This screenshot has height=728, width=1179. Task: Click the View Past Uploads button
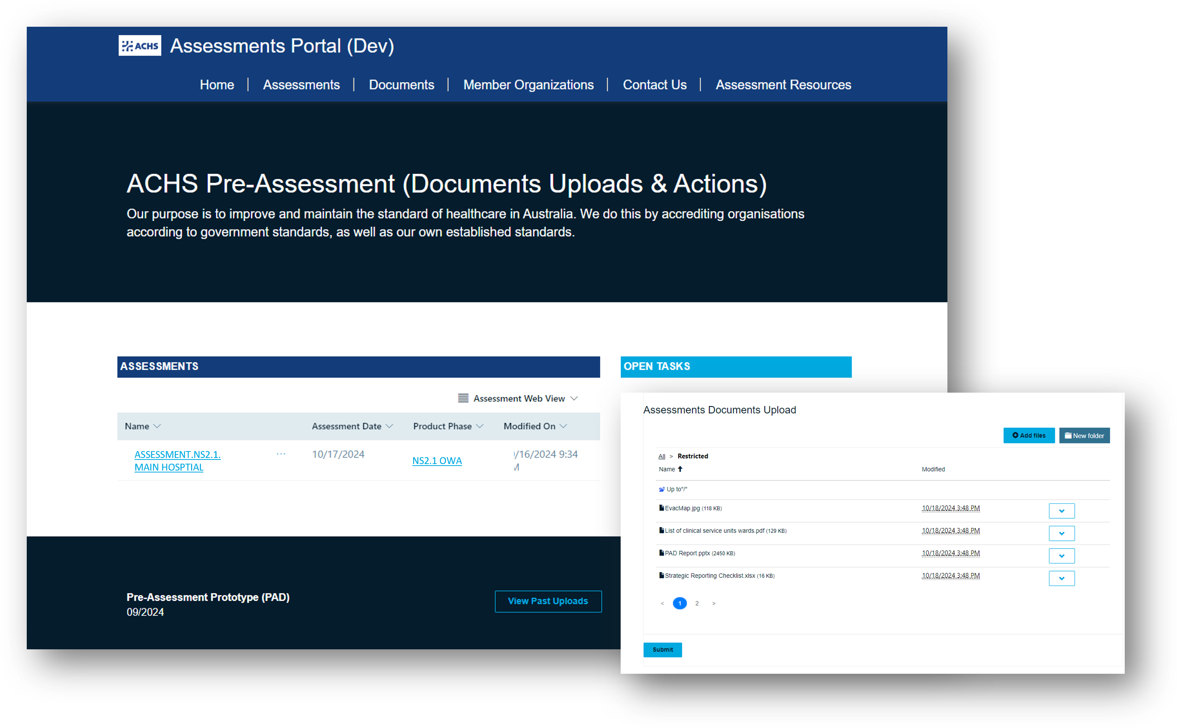[x=548, y=601]
